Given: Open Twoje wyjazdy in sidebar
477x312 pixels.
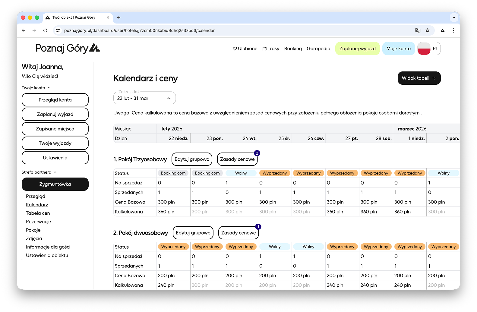Looking at the screenshot, I should 55,143.
